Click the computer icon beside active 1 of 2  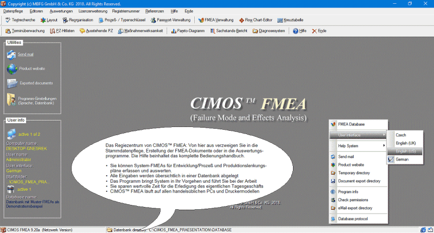coord(11,134)
